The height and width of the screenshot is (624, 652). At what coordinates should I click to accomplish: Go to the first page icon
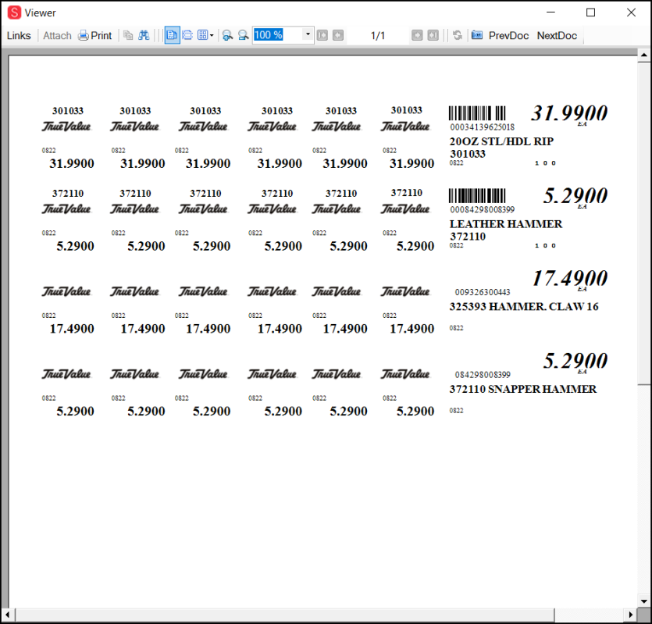[x=323, y=35]
